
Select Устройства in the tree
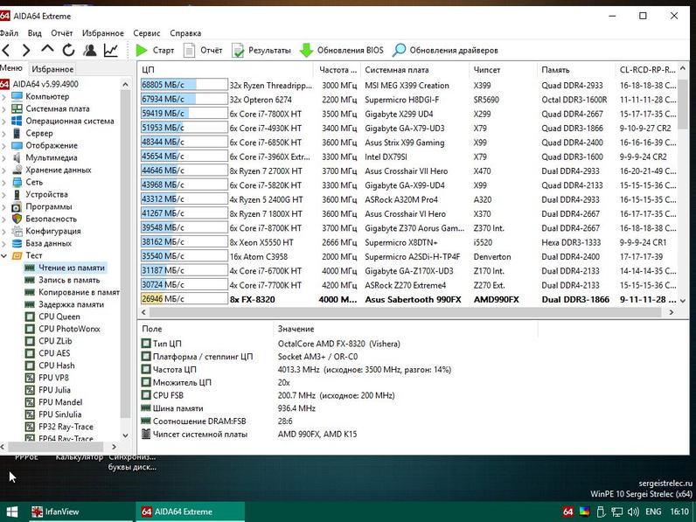pos(46,194)
